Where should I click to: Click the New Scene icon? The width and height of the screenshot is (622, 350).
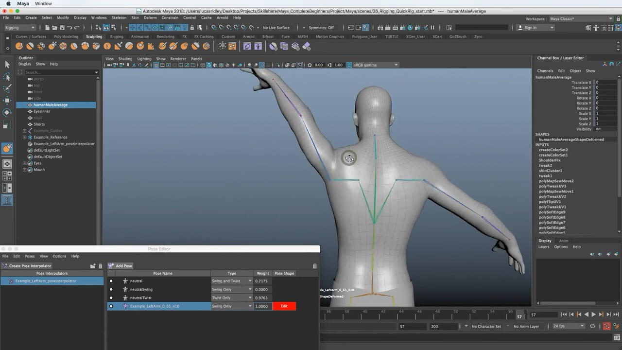click(47, 28)
